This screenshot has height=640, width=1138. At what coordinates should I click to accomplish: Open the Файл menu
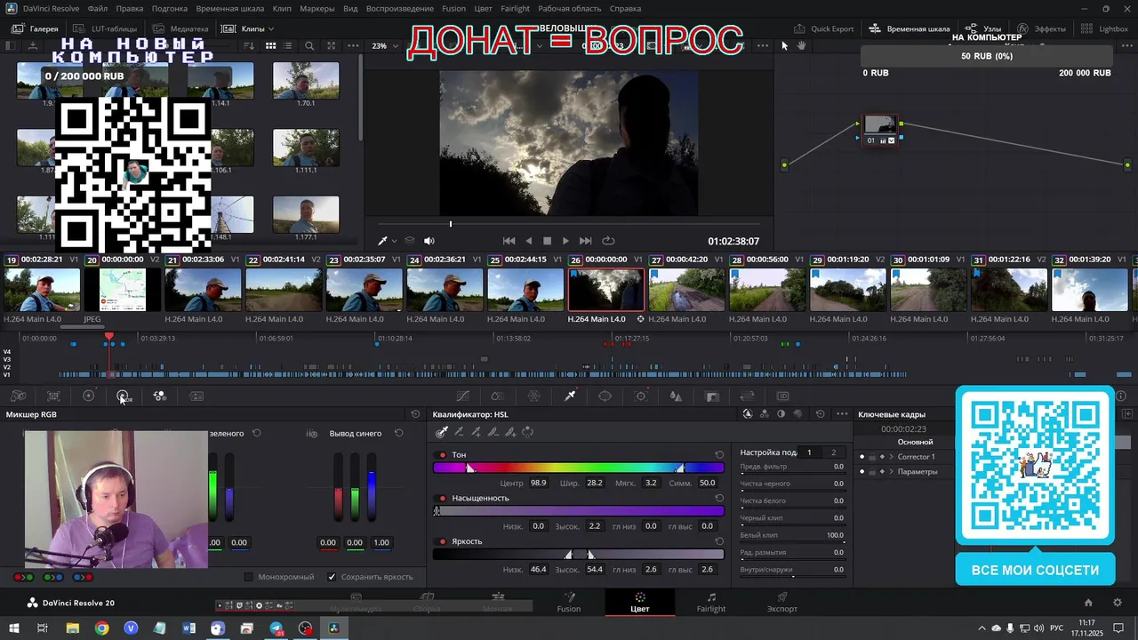(x=98, y=9)
